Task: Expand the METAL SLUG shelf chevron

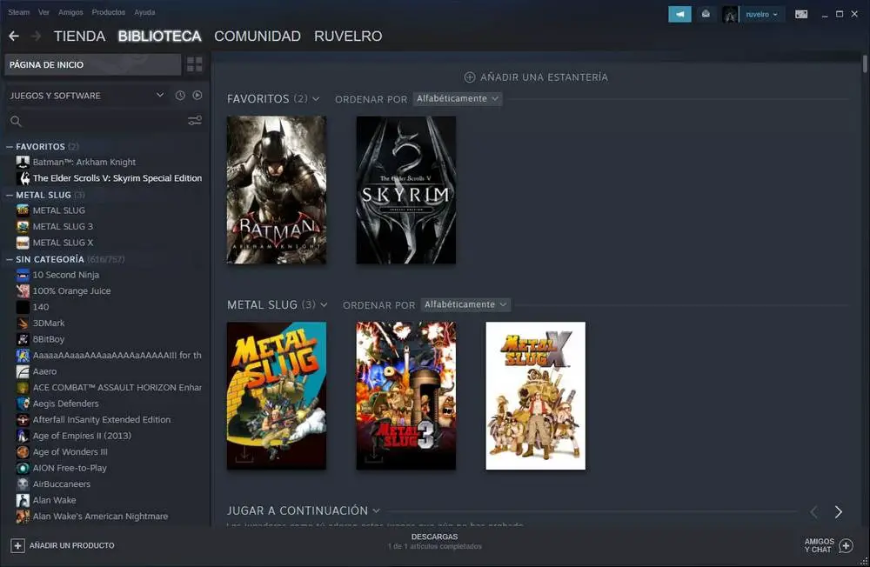Action: pyautogui.click(x=324, y=304)
